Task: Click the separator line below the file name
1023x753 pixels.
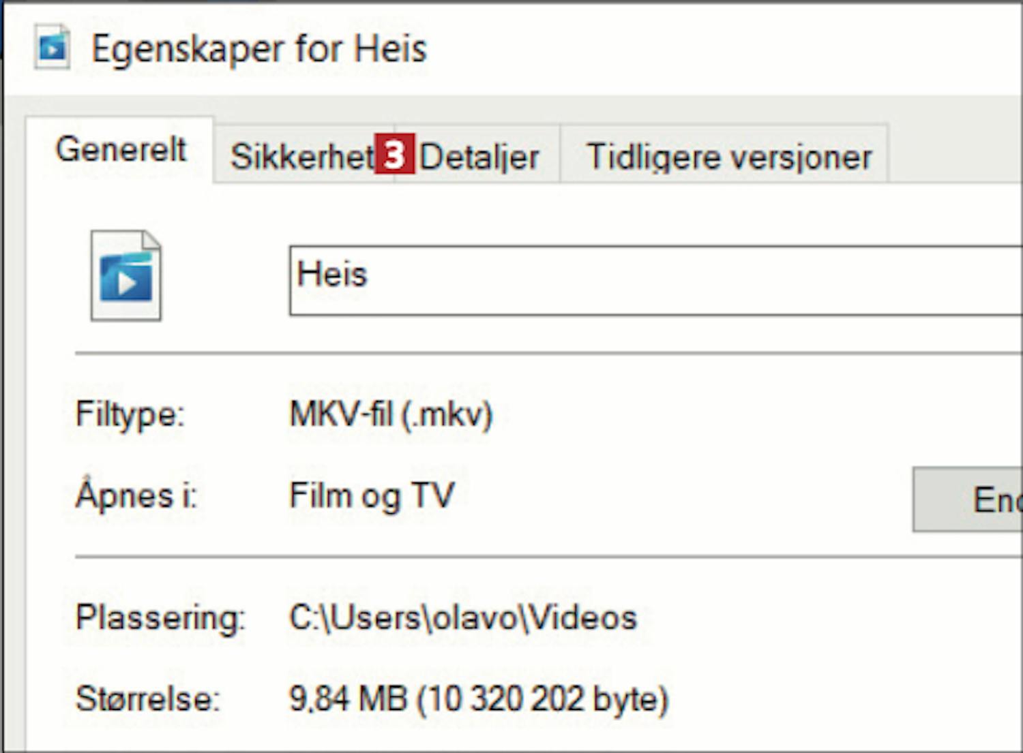Action: click(546, 354)
